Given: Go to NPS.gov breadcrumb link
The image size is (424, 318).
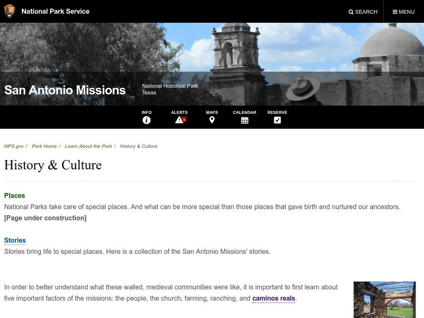Looking at the screenshot, I should click(x=14, y=146).
